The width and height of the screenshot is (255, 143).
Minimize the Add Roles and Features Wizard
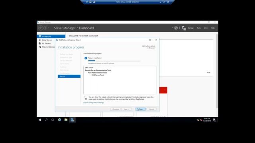pyautogui.click(x=144, y=40)
